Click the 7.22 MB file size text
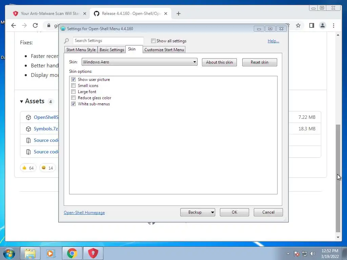 coord(307,117)
